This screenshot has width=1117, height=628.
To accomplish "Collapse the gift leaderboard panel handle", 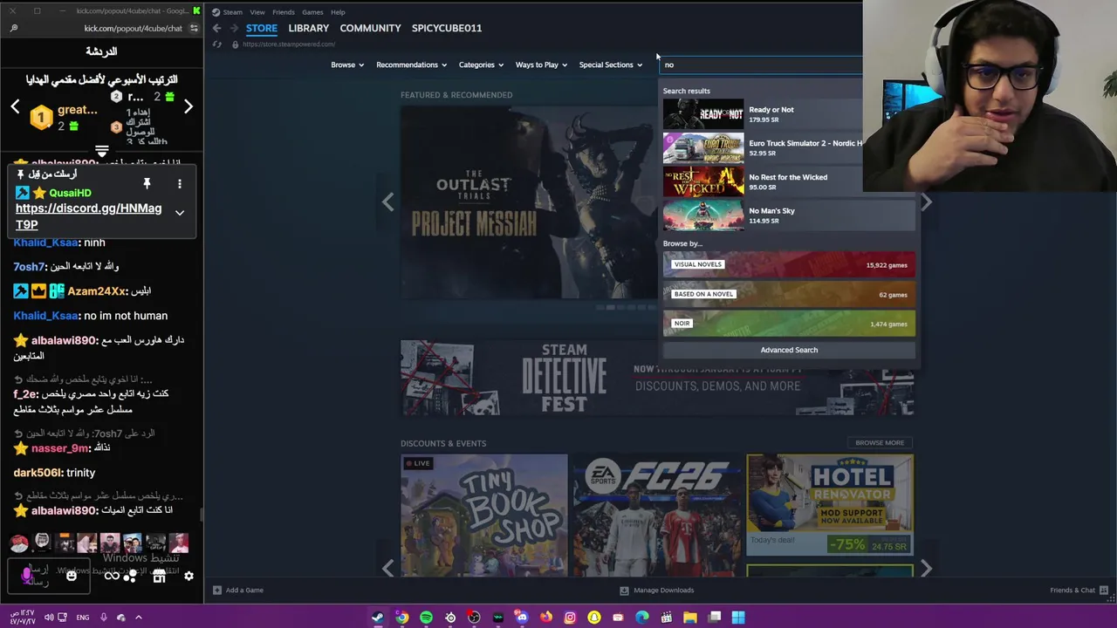I will (x=102, y=152).
